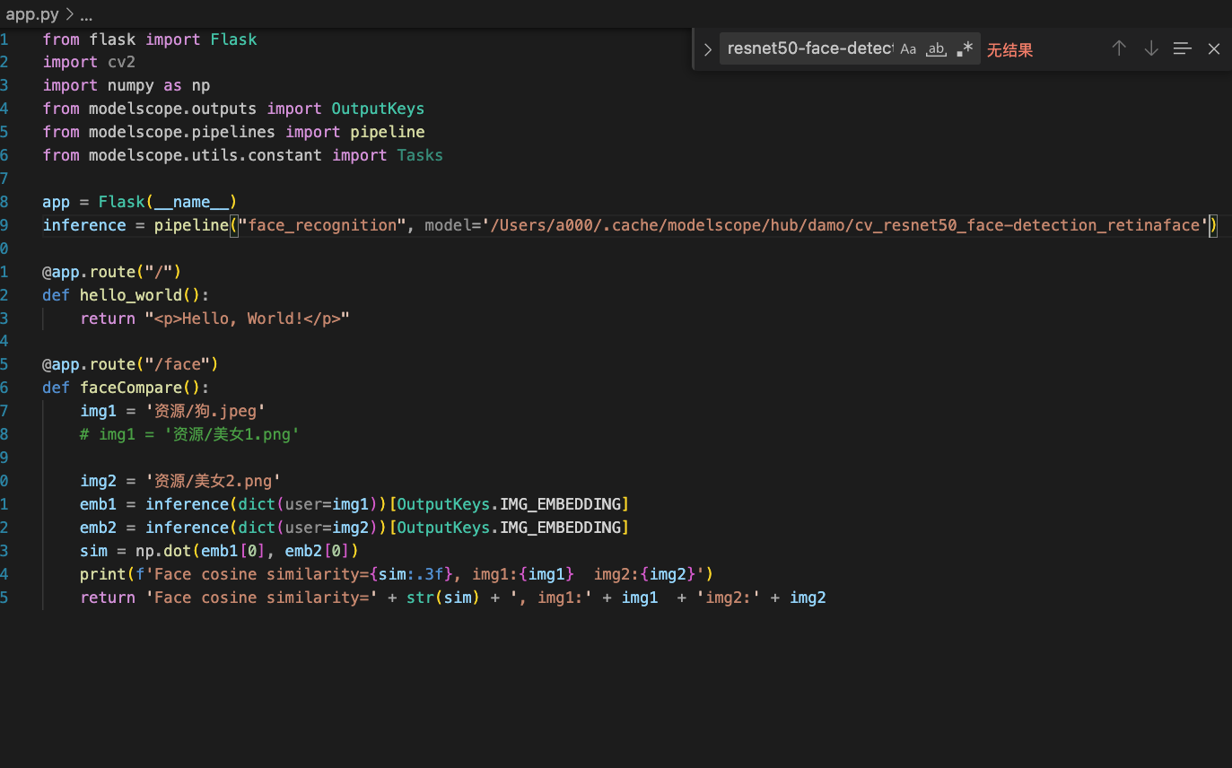Click modelscope.utils.constant module name
This screenshot has width=1232, height=768.
click(x=205, y=155)
